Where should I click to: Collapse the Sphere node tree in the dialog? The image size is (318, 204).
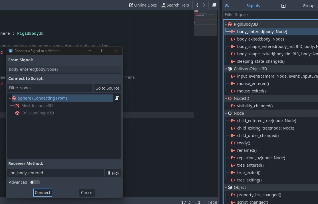point(10,98)
